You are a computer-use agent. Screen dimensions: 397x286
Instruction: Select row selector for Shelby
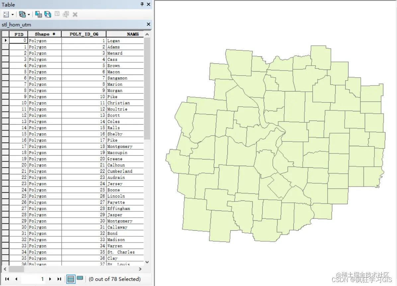pyautogui.click(x=5, y=134)
